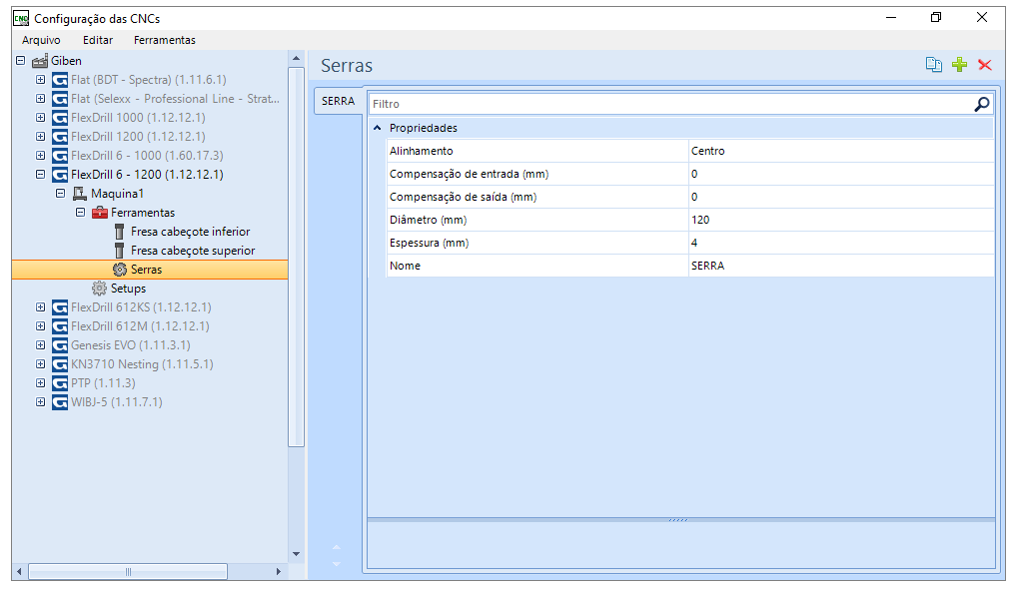
Task: Collapse the Giben root node
Action: (20, 61)
